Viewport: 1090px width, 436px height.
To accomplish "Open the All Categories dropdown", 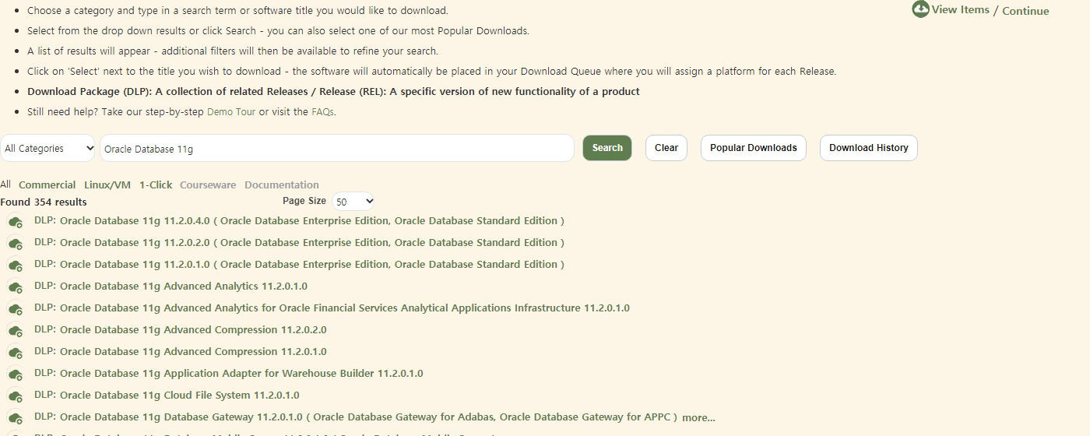I will click(x=47, y=148).
